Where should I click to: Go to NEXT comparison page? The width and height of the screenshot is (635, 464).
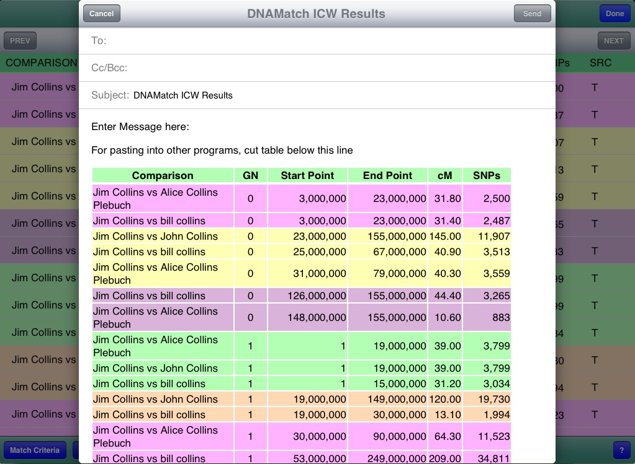613,40
